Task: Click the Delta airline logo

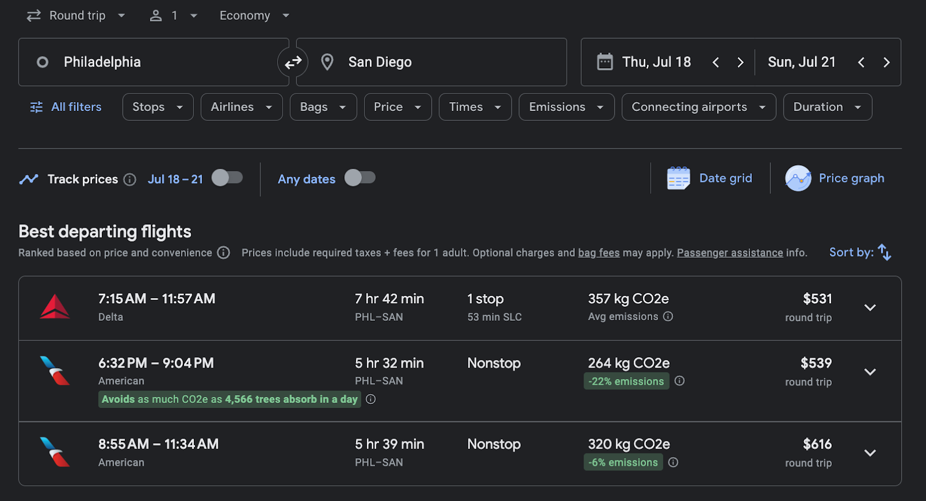Action: [x=55, y=307]
